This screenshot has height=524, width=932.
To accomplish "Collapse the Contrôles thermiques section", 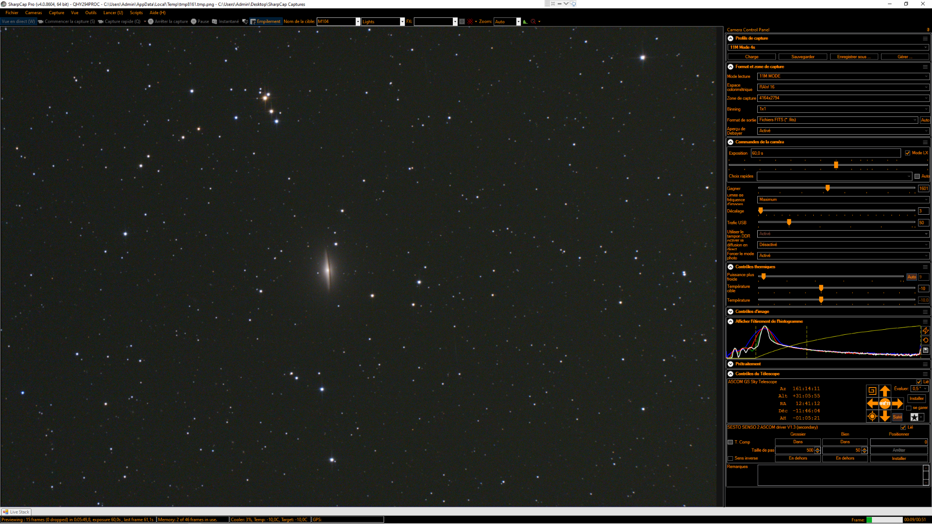I will tap(730, 267).
